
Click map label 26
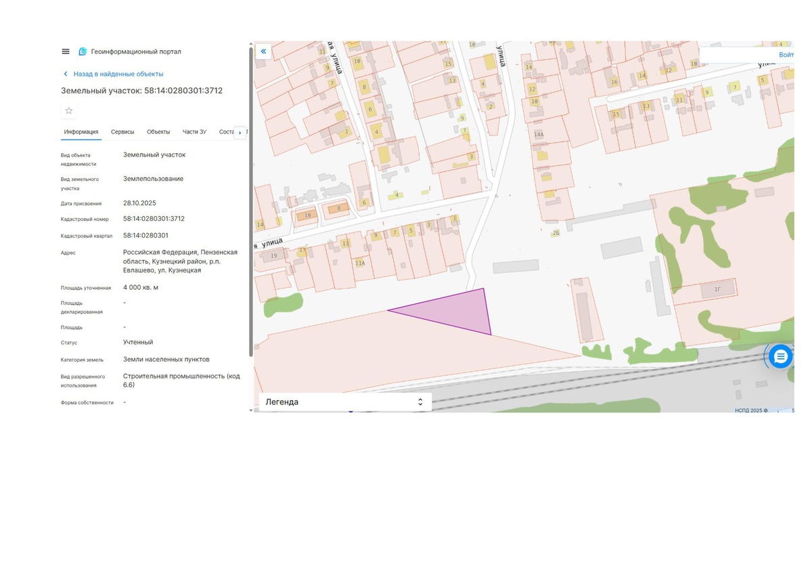point(556,233)
